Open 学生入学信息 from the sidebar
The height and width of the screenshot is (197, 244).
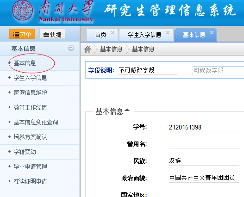pyautogui.click(x=31, y=78)
